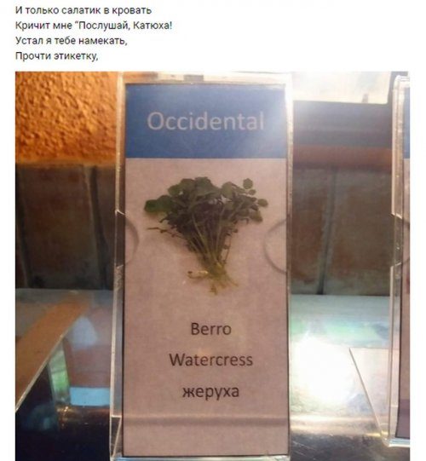
Task: Click the second acrylic holder at photo's right edge
Action: (x=400, y=259)
